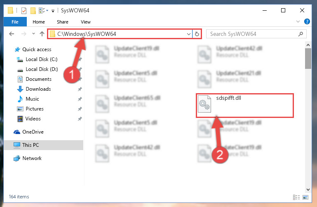Switch to large icons view button
The image size is (317, 207).
click(305, 197)
